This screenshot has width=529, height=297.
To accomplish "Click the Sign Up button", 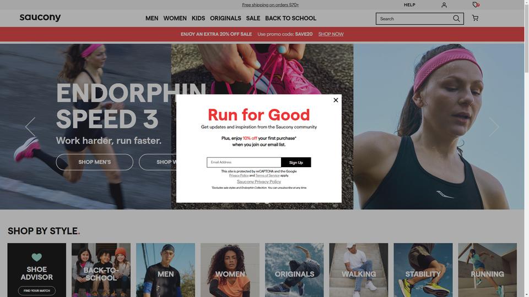I will click(x=296, y=162).
